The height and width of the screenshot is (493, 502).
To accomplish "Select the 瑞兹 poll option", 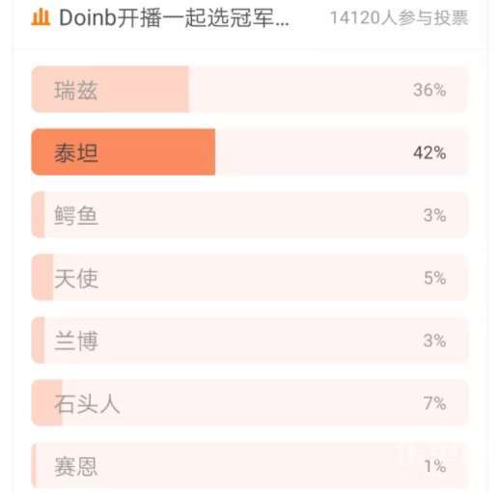I will pyautogui.click(x=249, y=89).
